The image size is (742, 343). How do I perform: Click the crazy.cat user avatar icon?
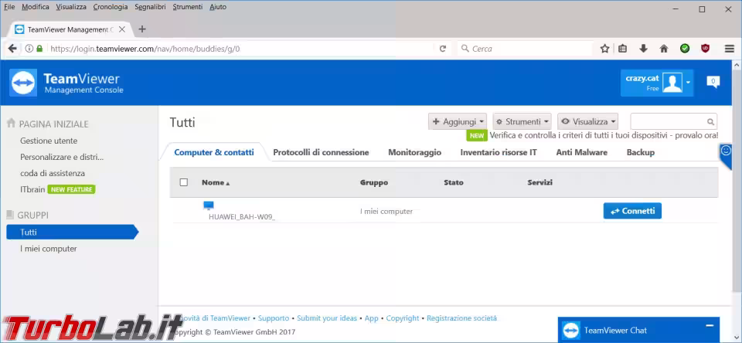pos(672,83)
